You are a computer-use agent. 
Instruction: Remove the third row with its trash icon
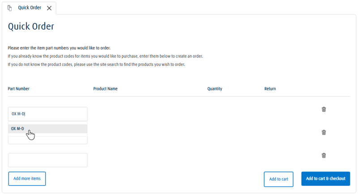point(324,155)
